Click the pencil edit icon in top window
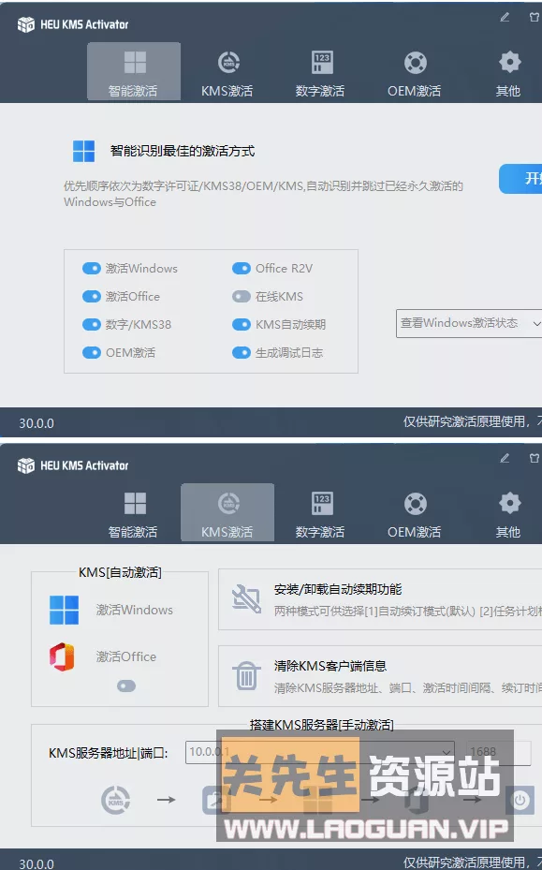The width and height of the screenshot is (542, 870). click(x=505, y=17)
